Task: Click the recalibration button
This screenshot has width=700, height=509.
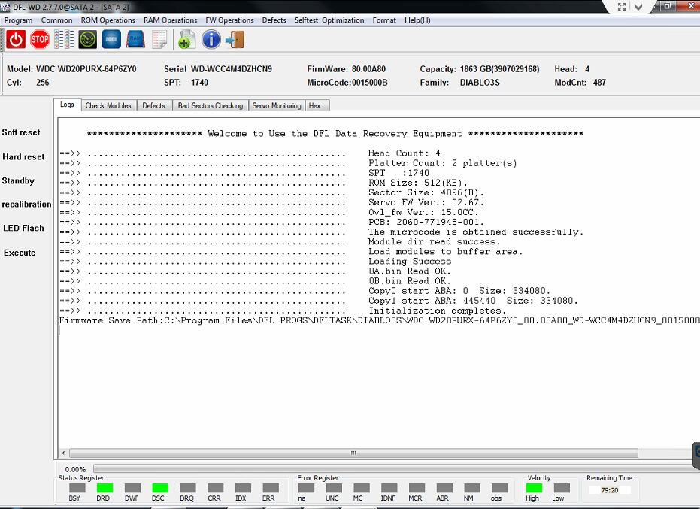Action: (27, 204)
